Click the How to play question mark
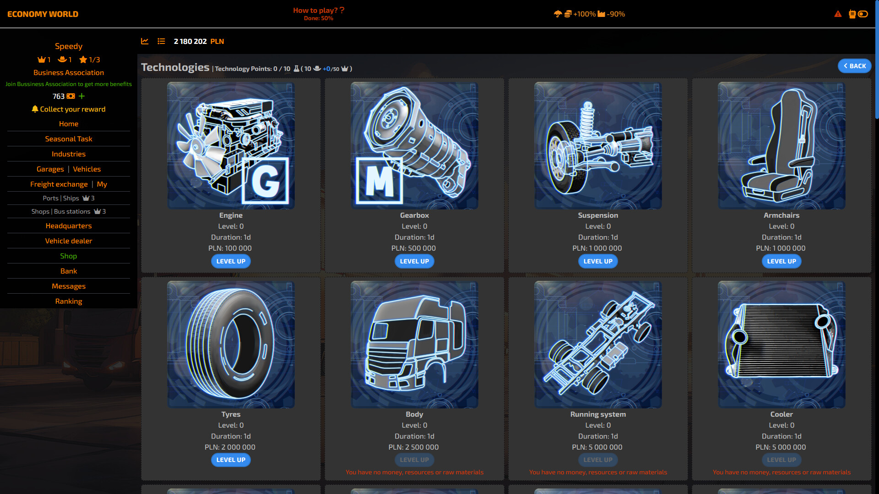The height and width of the screenshot is (494, 879). [x=342, y=10]
